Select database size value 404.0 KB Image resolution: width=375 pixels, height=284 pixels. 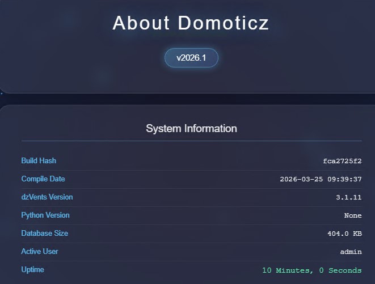click(344, 234)
